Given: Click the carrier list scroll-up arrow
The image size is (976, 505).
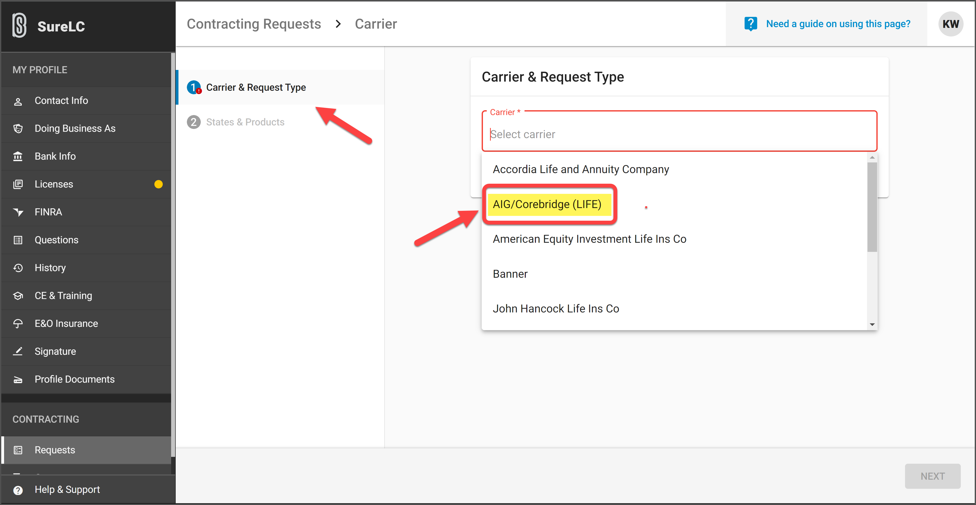Looking at the screenshot, I should (x=872, y=157).
